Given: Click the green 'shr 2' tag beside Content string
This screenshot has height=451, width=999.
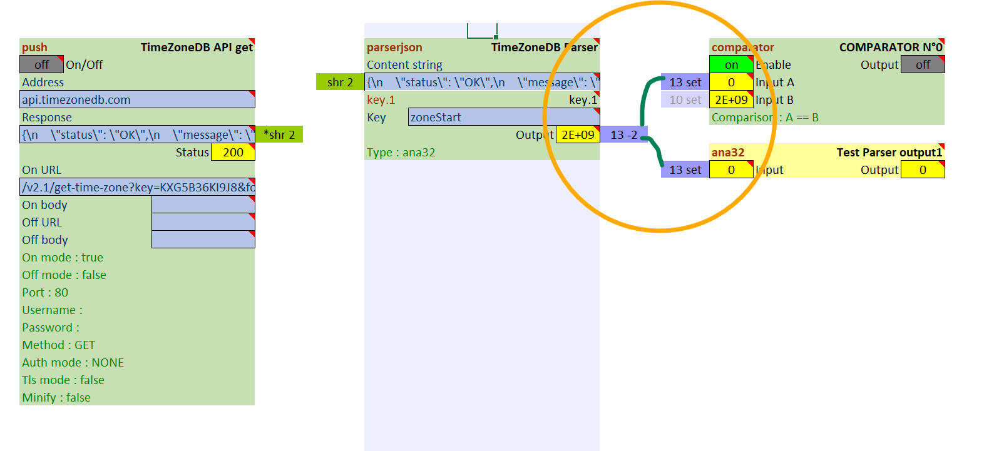Looking at the screenshot, I should coord(340,82).
